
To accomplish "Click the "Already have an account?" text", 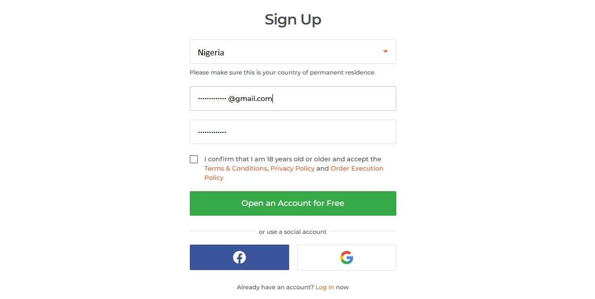I will tap(275, 287).
